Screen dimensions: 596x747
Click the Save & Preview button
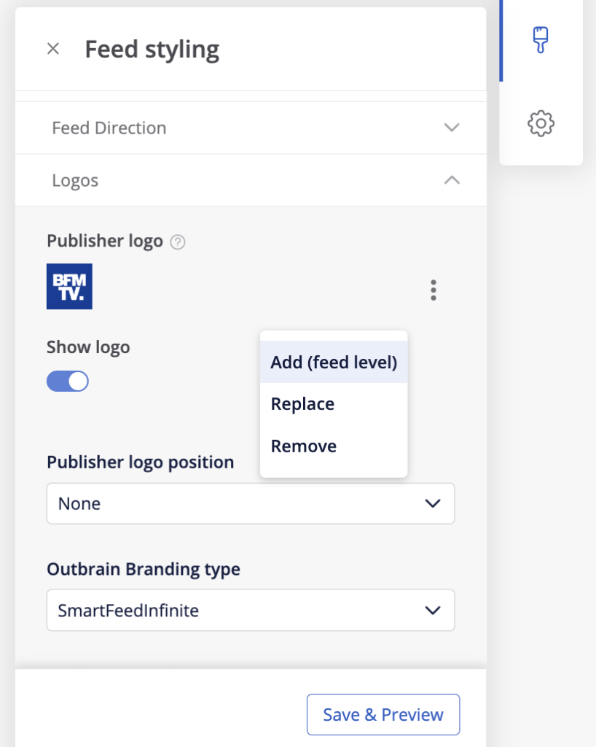[383, 714]
